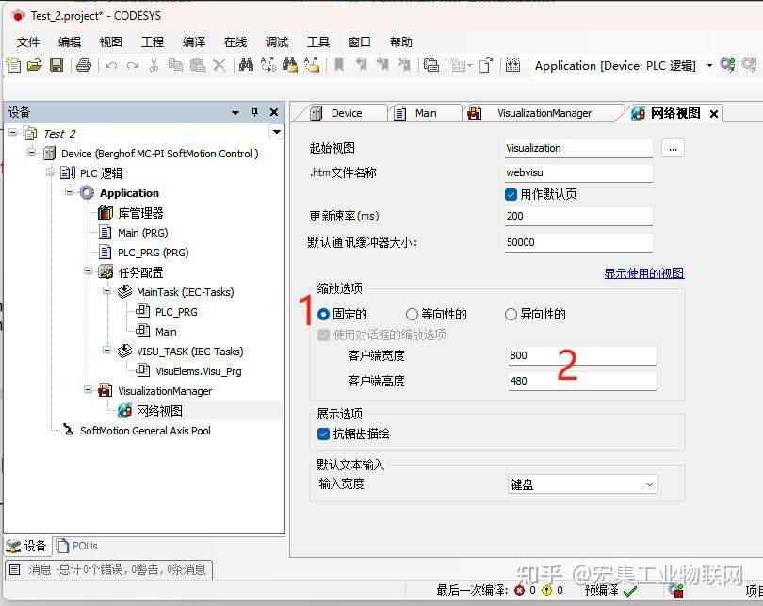Open a new project via toolbar icon
This screenshot has height=606, width=763.
coord(14,66)
